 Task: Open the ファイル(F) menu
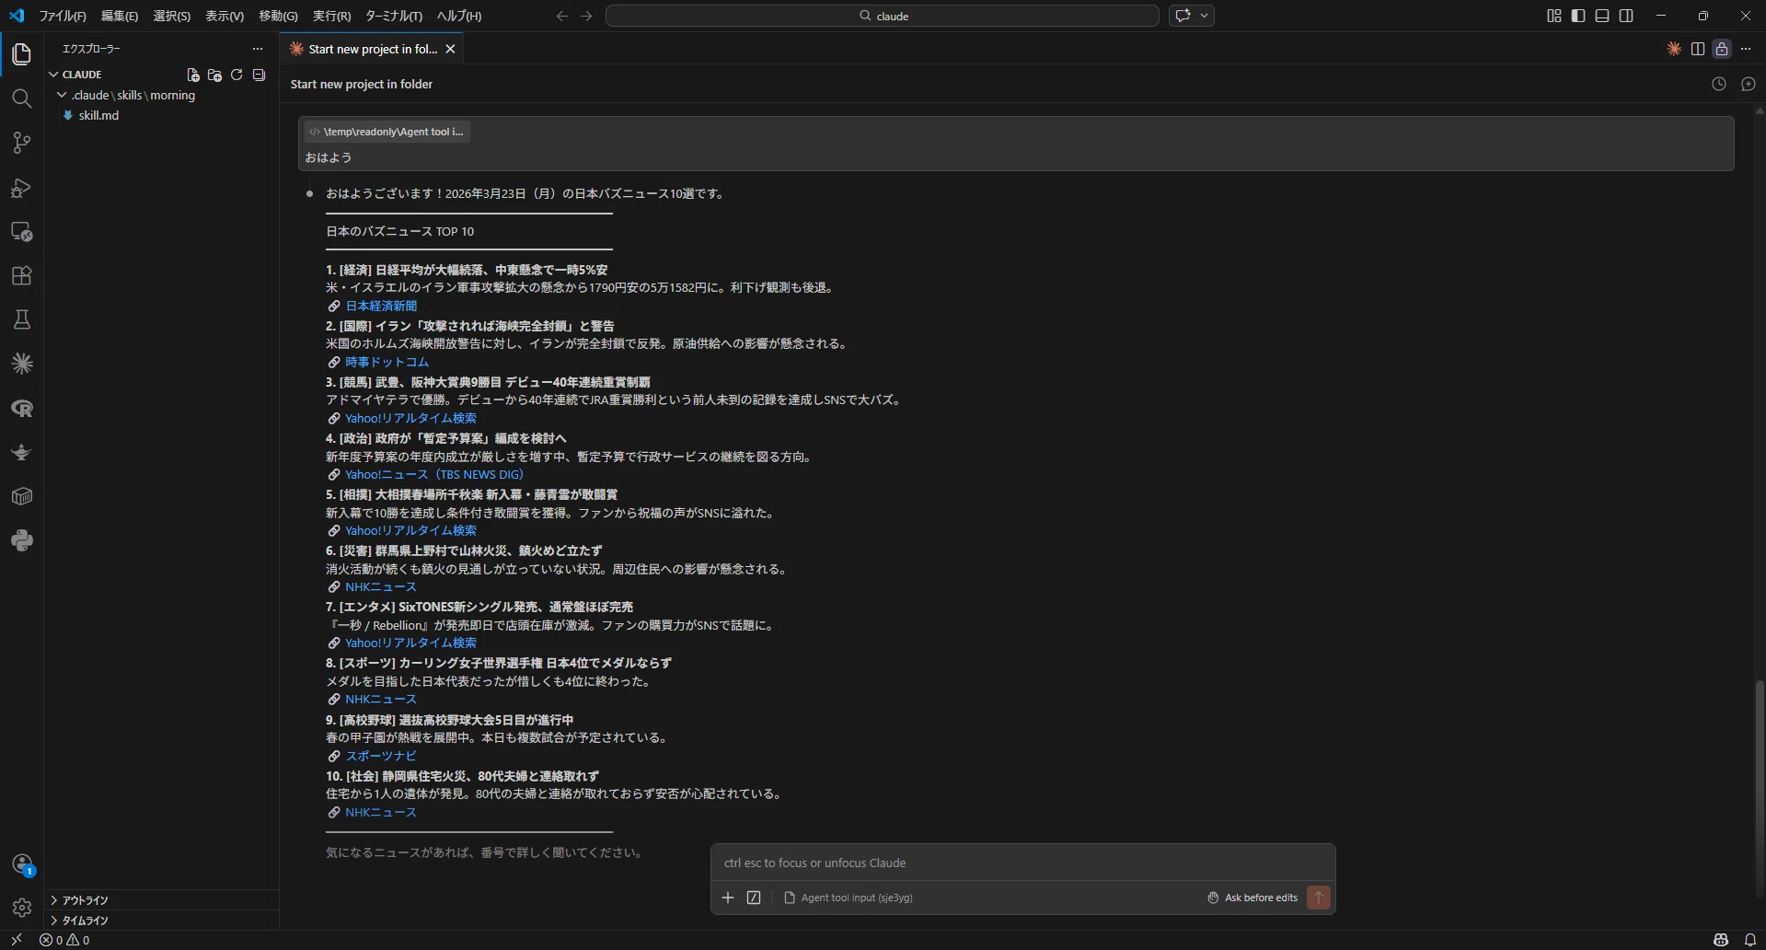[x=63, y=16]
